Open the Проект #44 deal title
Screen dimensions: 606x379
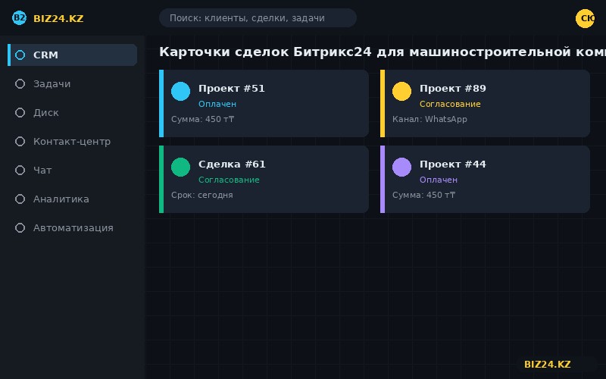click(452, 164)
